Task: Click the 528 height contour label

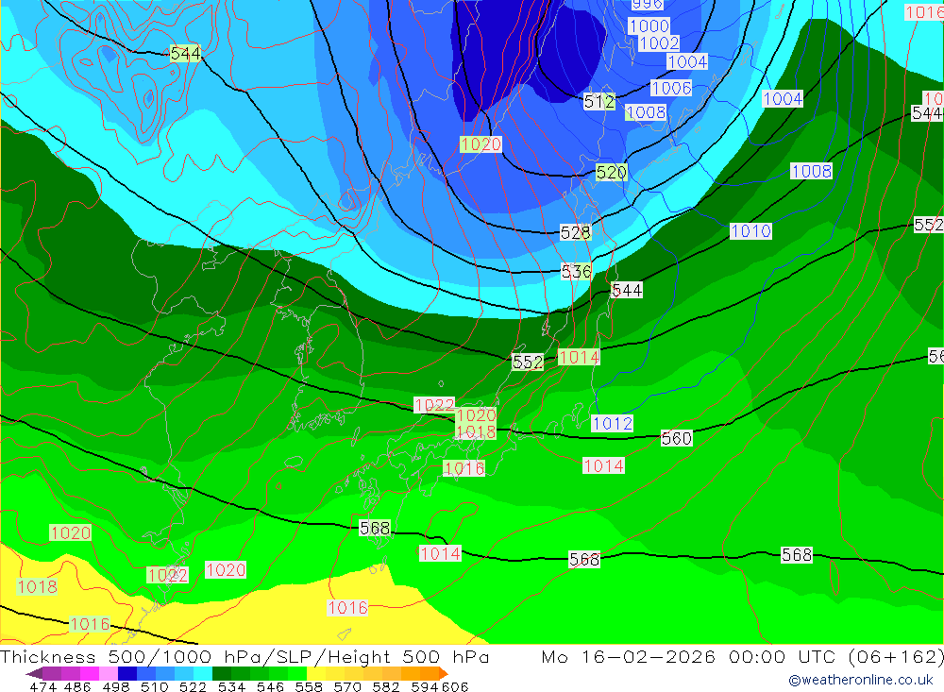Action: (576, 232)
